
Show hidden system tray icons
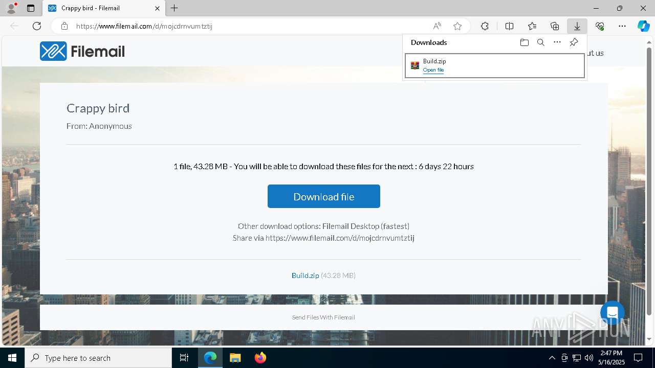(x=552, y=358)
